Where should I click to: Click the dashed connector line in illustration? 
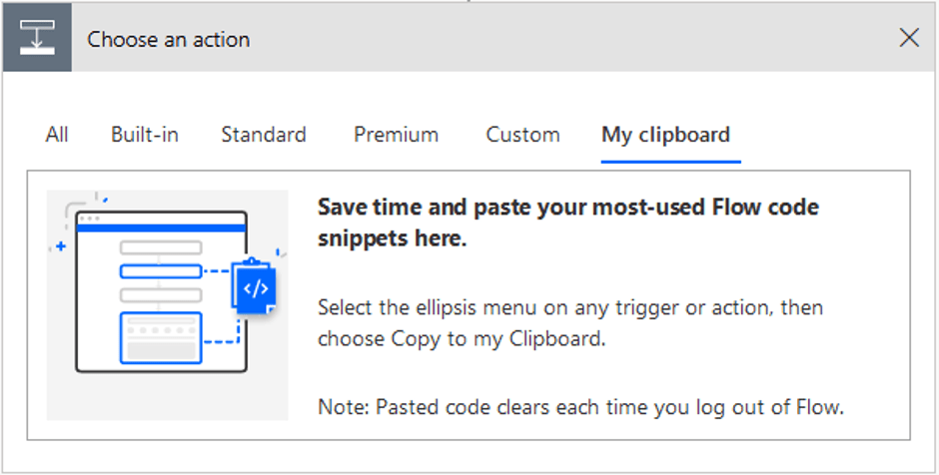click(x=216, y=271)
